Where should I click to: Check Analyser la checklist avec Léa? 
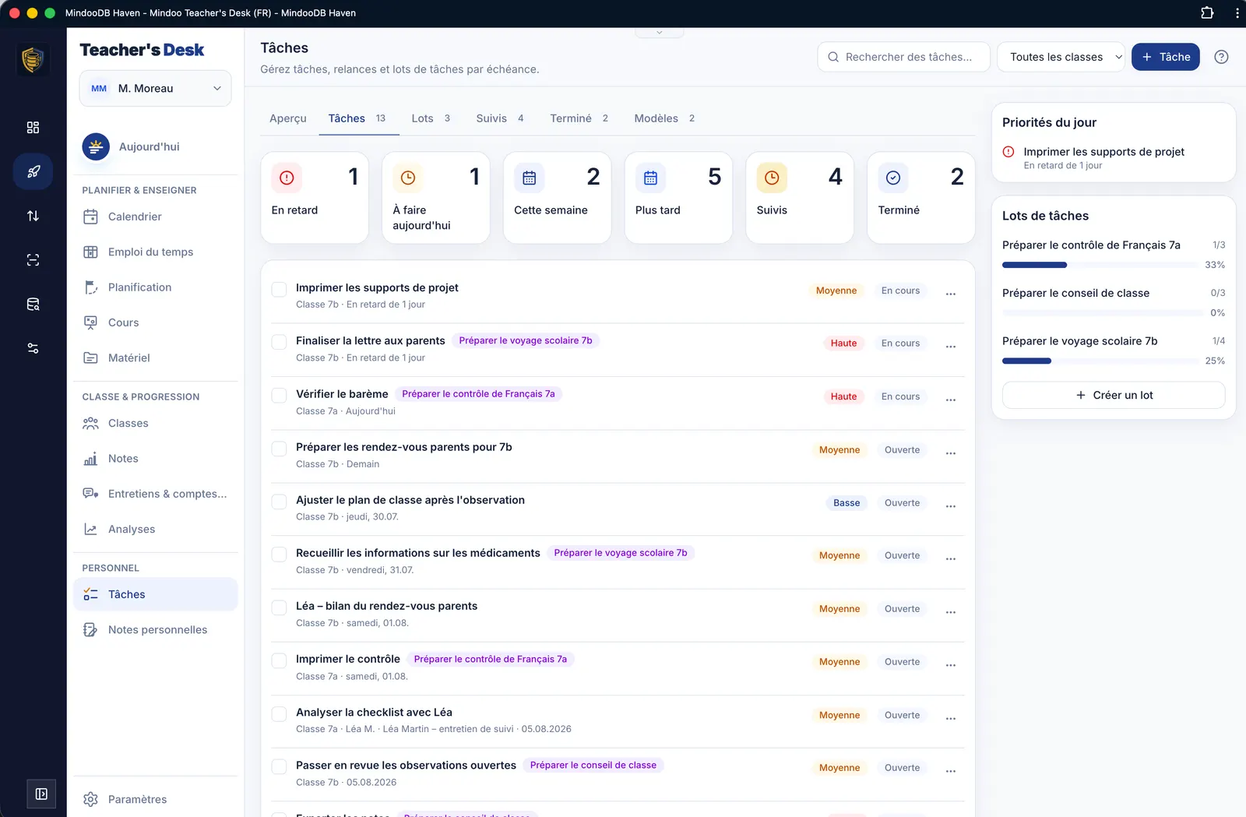[279, 713]
